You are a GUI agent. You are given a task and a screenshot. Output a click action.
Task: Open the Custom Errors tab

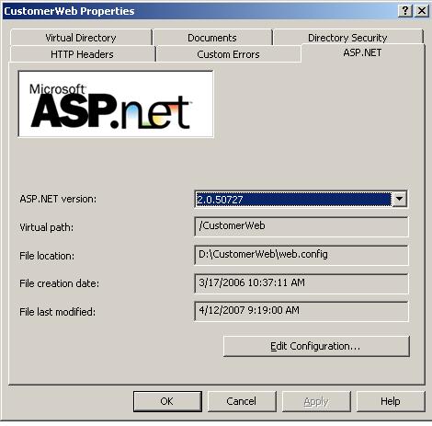click(x=228, y=54)
